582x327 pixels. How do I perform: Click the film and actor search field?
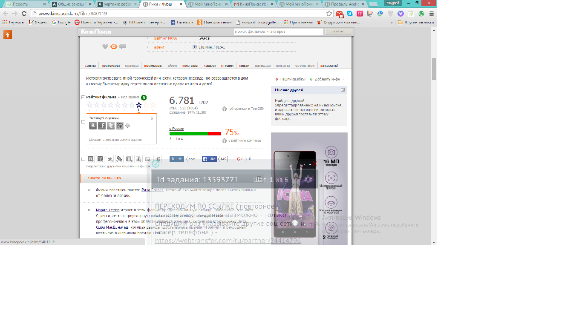click(x=278, y=32)
